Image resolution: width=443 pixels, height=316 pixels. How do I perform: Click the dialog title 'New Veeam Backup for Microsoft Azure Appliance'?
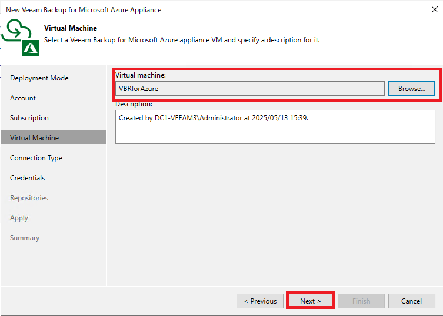[84, 10]
